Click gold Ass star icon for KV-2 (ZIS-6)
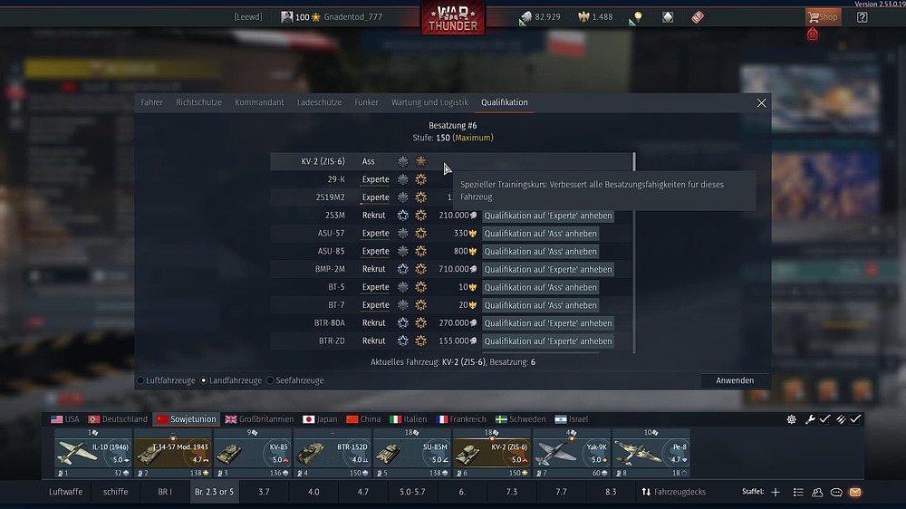Image resolution: width=906 pixels, height=509 pixels. pos(420,161)
